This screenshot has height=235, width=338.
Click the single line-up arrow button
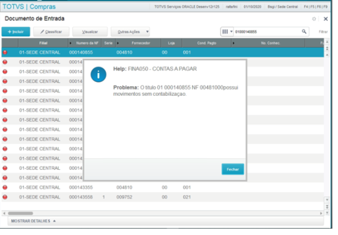pyautogui.click(x=327, y=55)
